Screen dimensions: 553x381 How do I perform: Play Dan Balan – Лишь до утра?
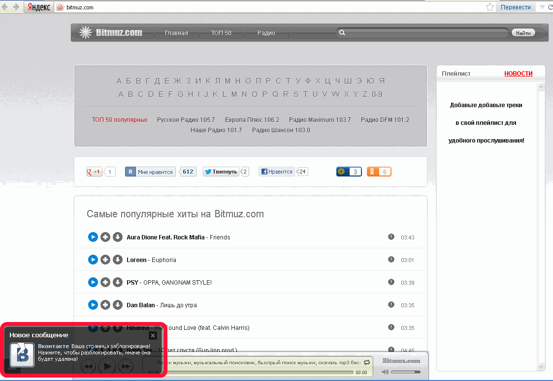tap(93, 305)
